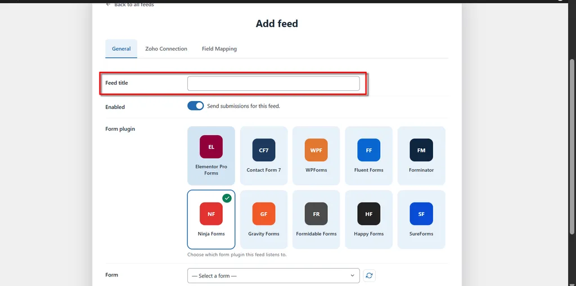Click the Forminator text label
This screenshot has width=576, height=286.
pyautogui.click(x=421, y=170)
